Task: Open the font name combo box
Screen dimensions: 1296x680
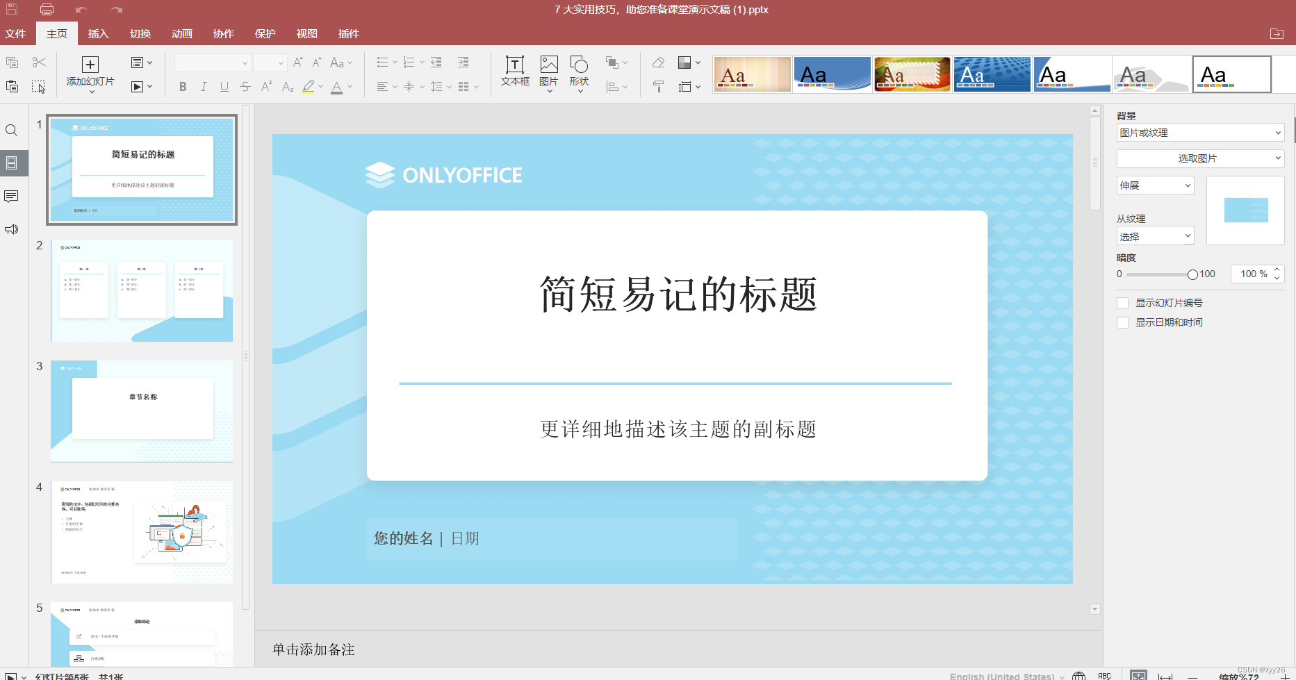Action: [x=213, y=63]
